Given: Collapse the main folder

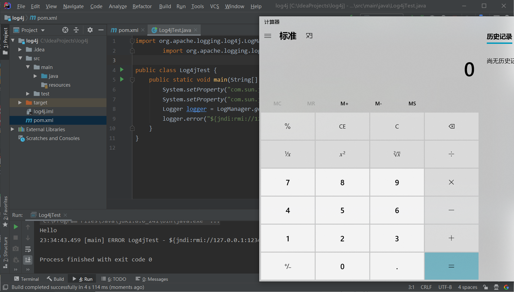Looking at the screenshot, I should pyautogui.click(x=28, y=67).
